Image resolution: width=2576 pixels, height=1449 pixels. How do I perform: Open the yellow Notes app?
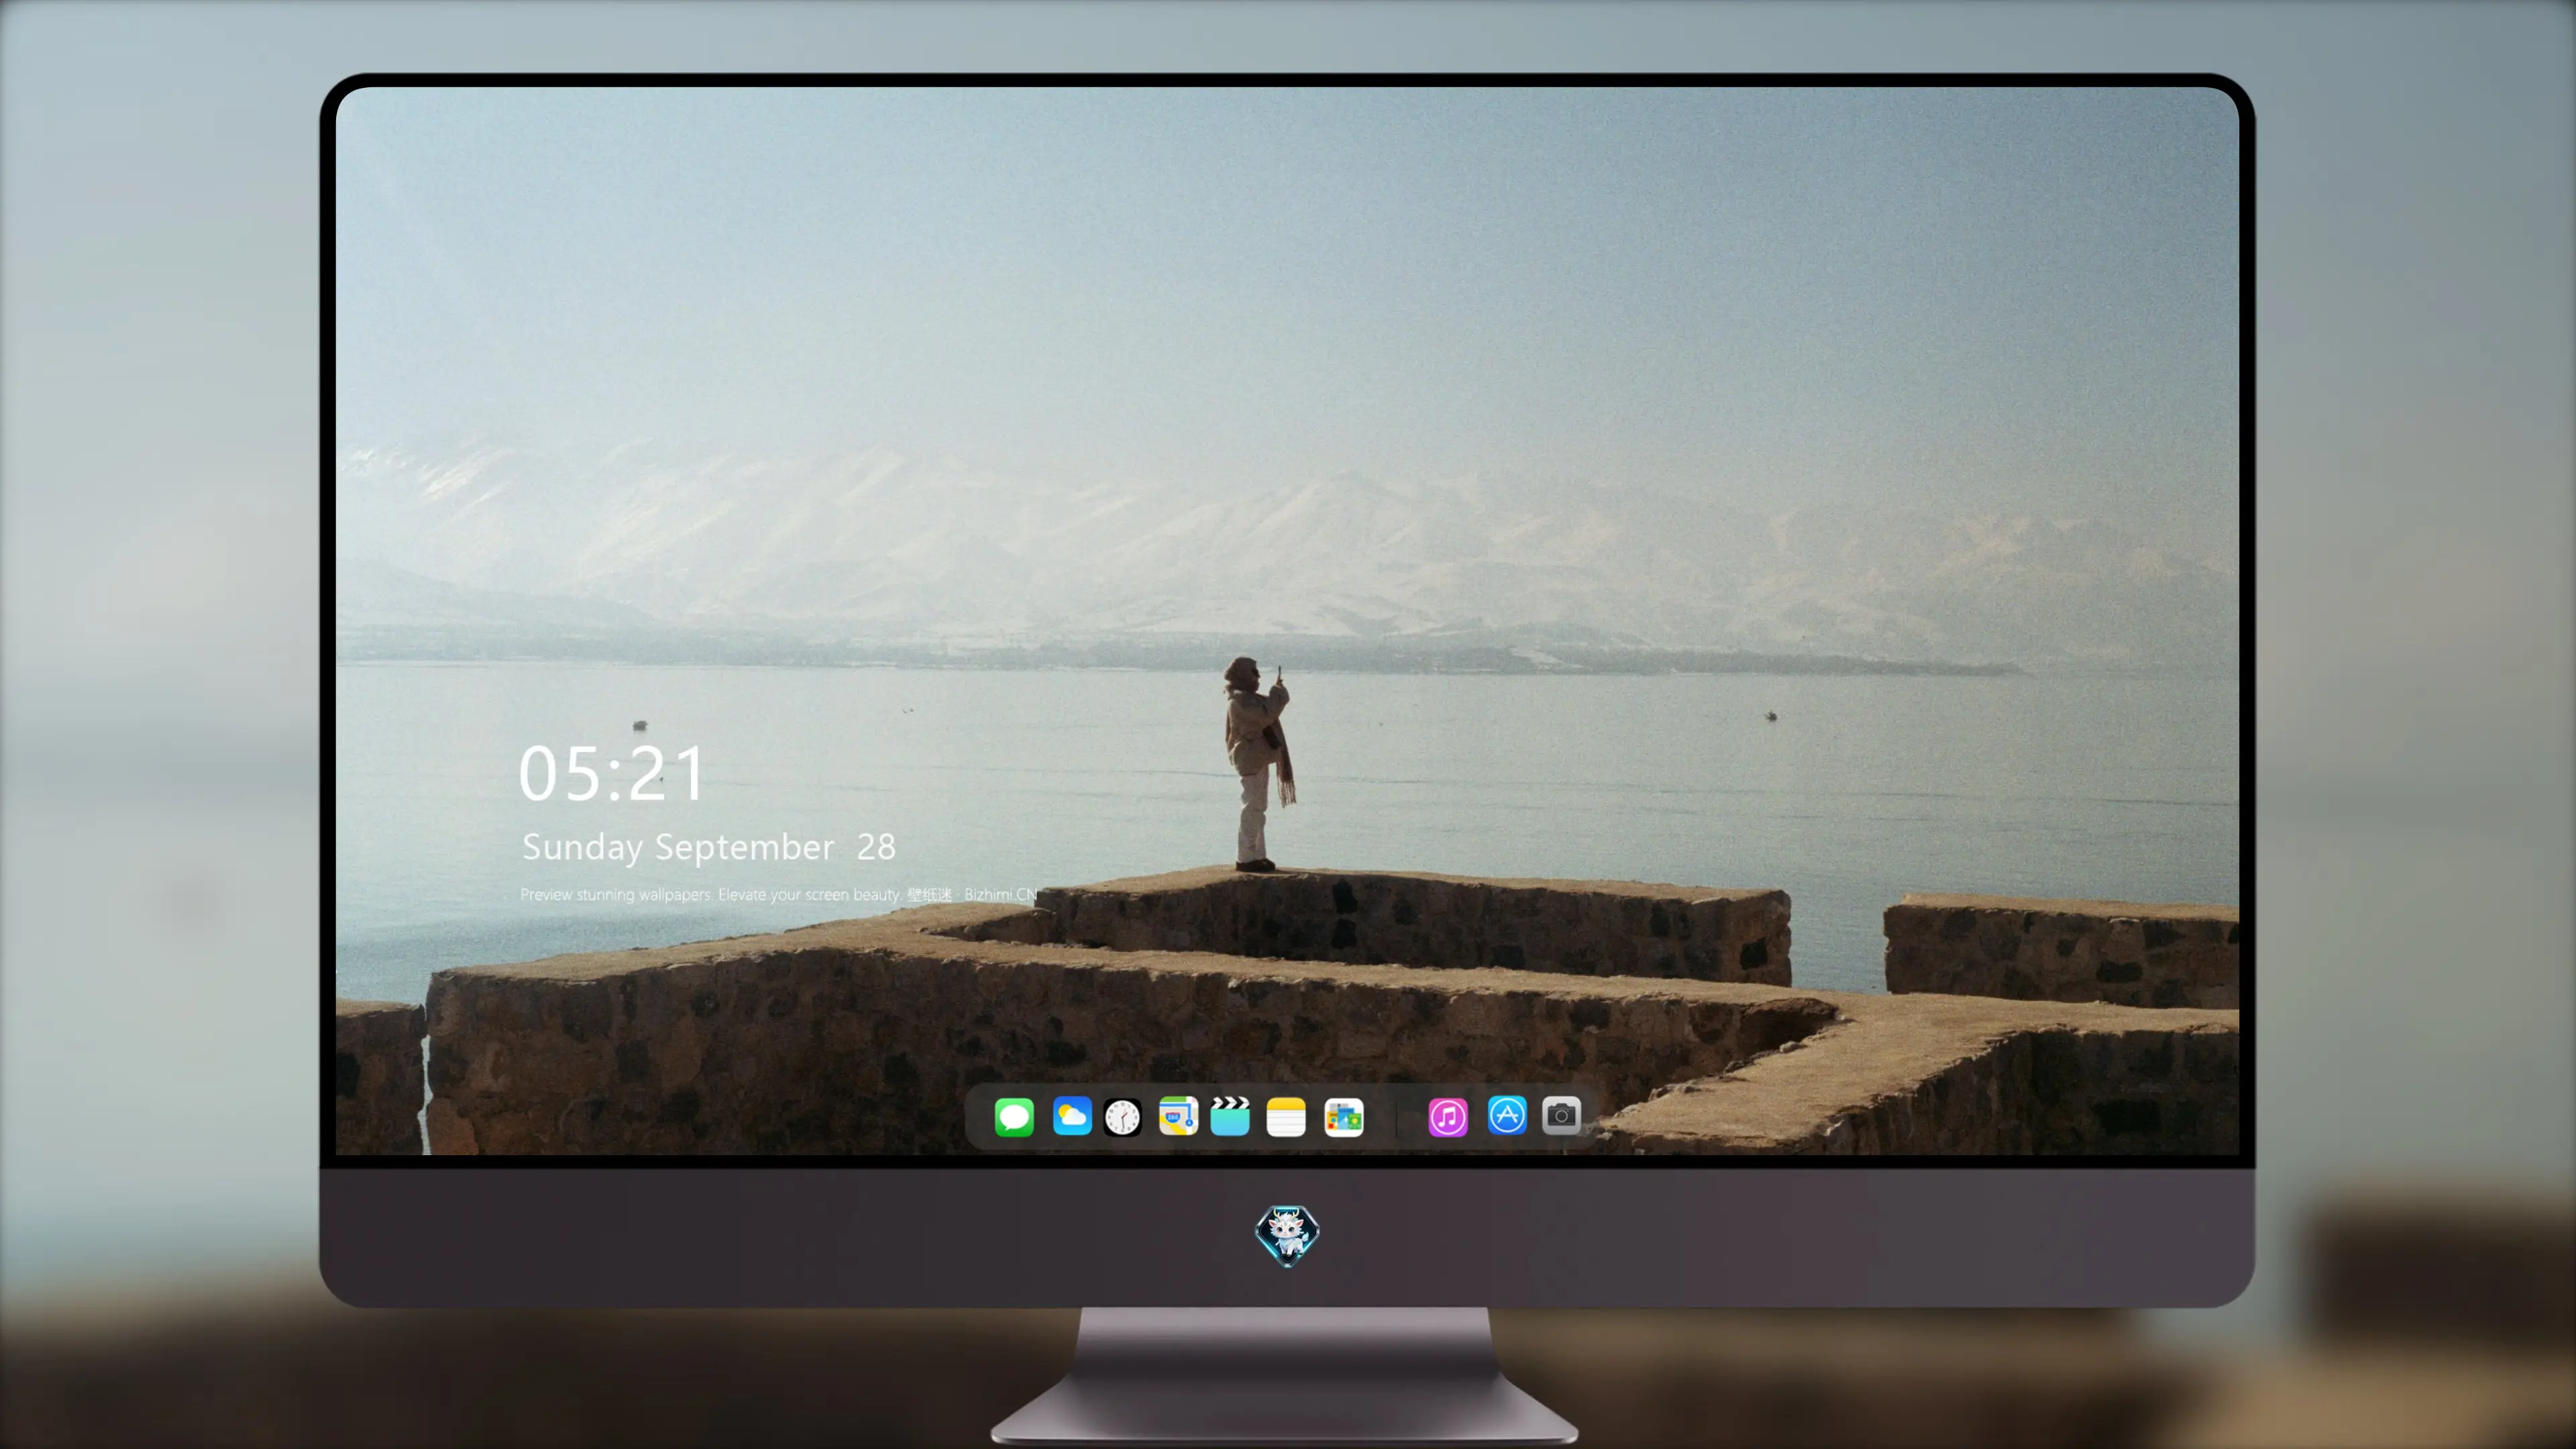click(1286, 1116)
